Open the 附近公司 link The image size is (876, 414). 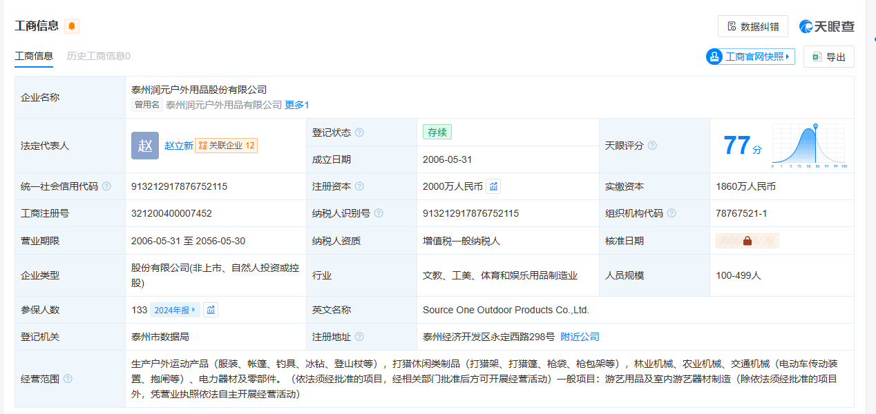click(580, 337)
